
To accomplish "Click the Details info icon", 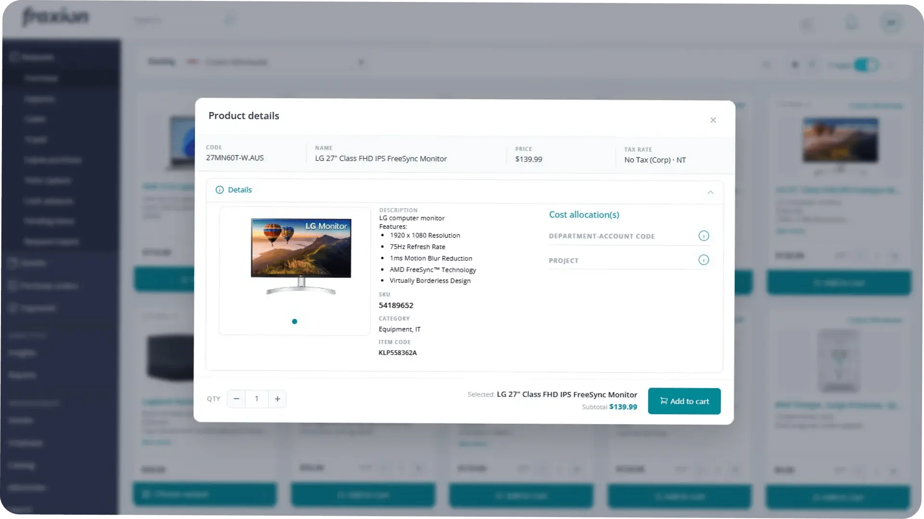I will click(x=219, y=190).
